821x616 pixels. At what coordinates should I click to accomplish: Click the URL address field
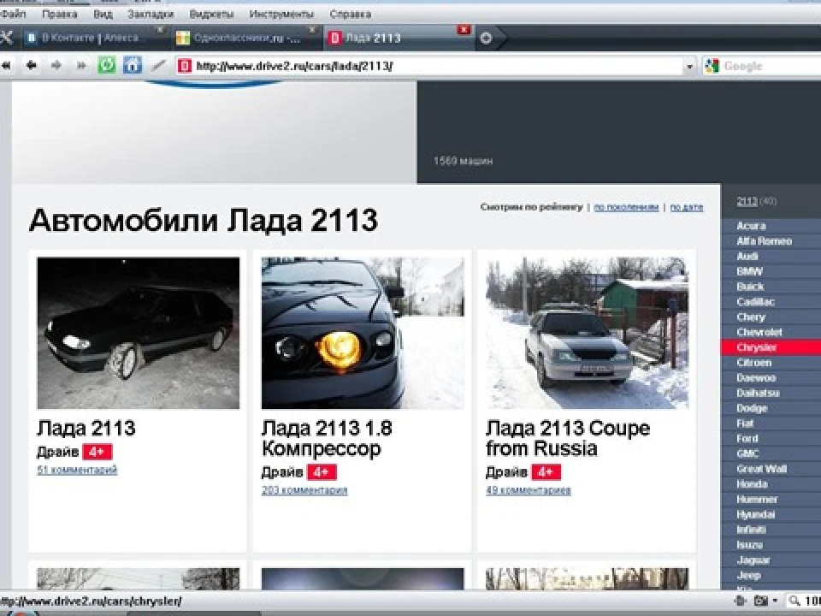tap(437, 66)
